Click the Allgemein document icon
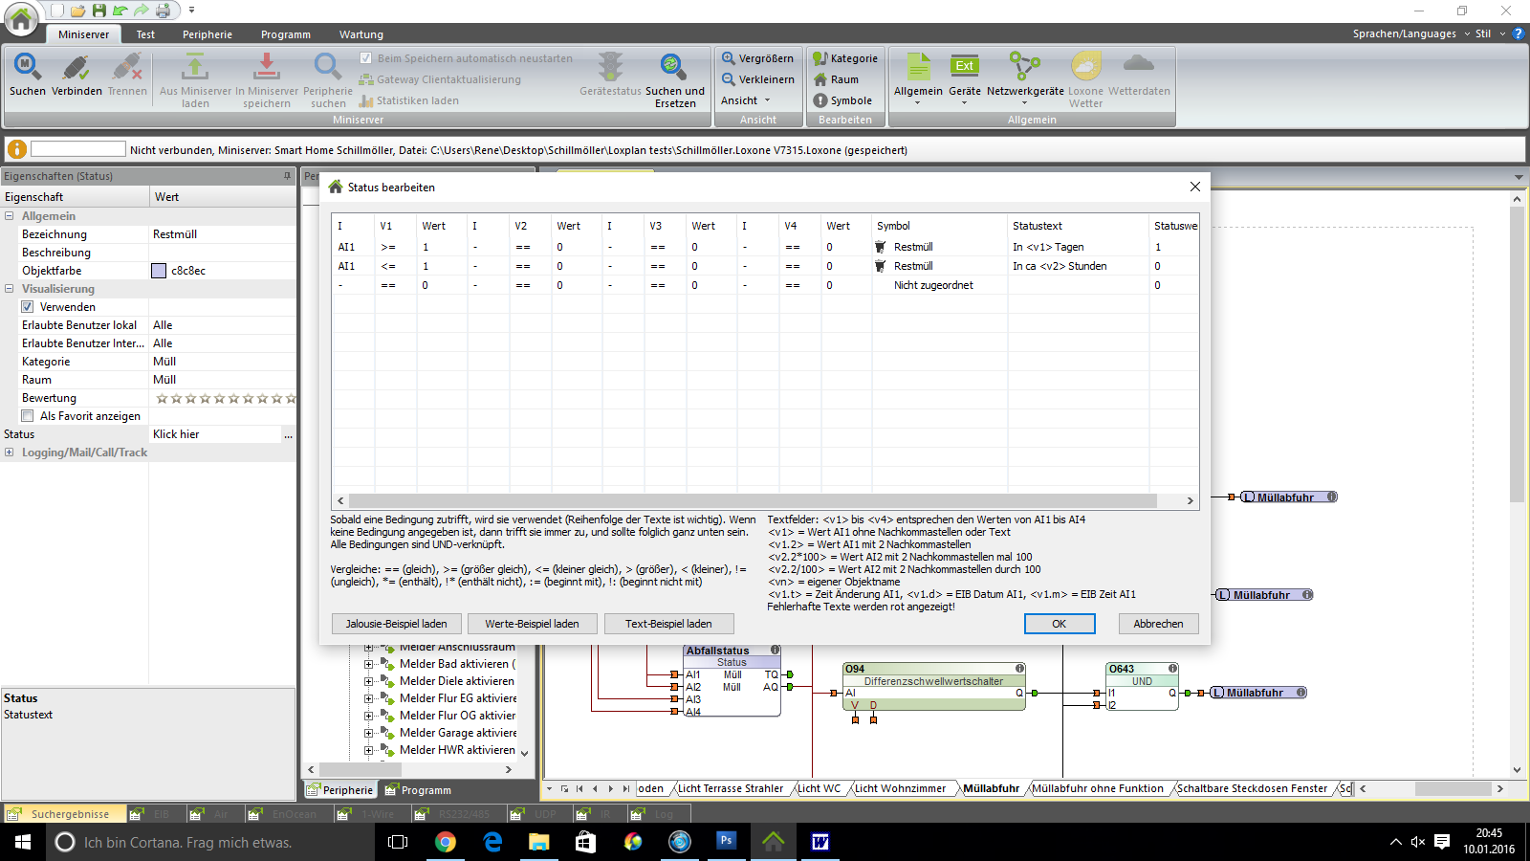1530x861 pixels. click(917, 67)
